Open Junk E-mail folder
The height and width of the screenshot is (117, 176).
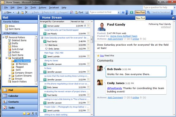pyautogui.click(x=17, y=49)
